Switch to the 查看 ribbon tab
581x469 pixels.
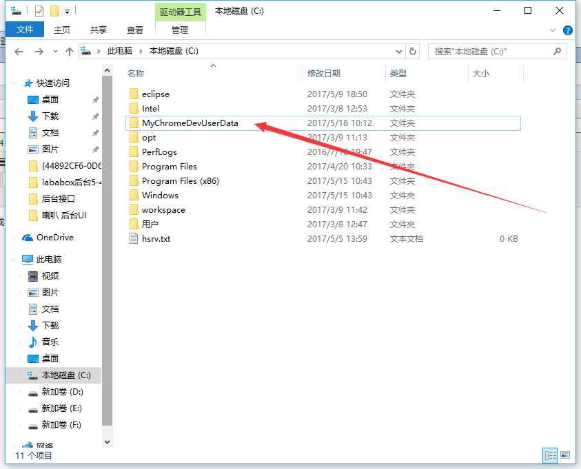(x=135, y=30)
